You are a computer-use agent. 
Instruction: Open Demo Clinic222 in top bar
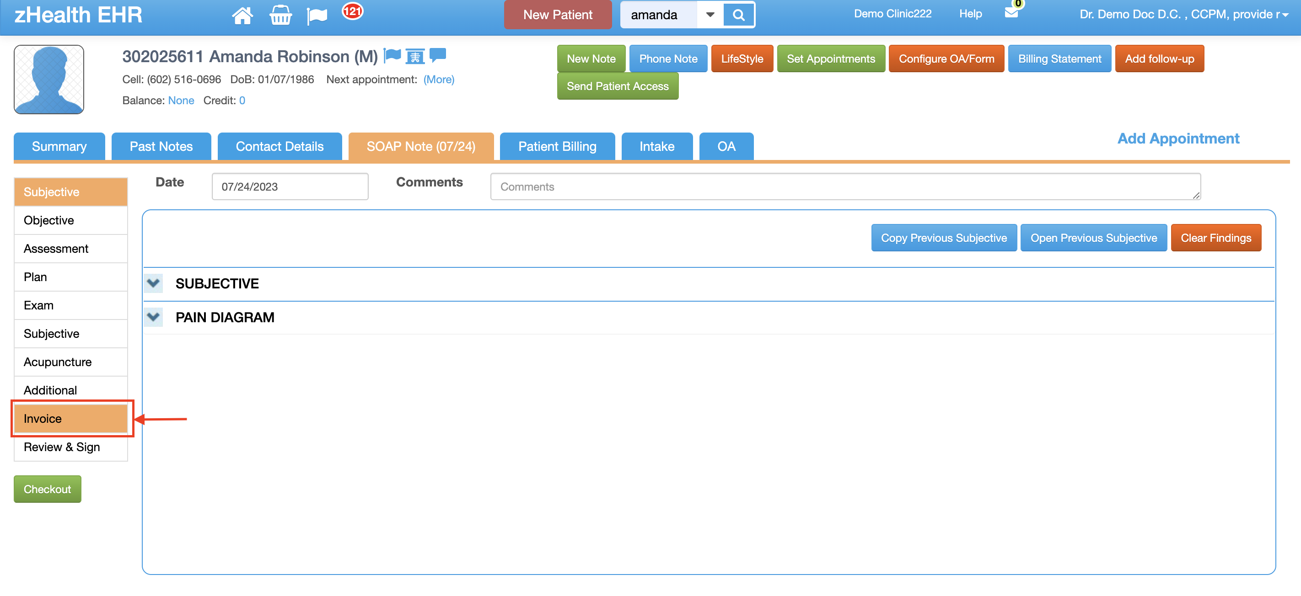pos(892,14)
